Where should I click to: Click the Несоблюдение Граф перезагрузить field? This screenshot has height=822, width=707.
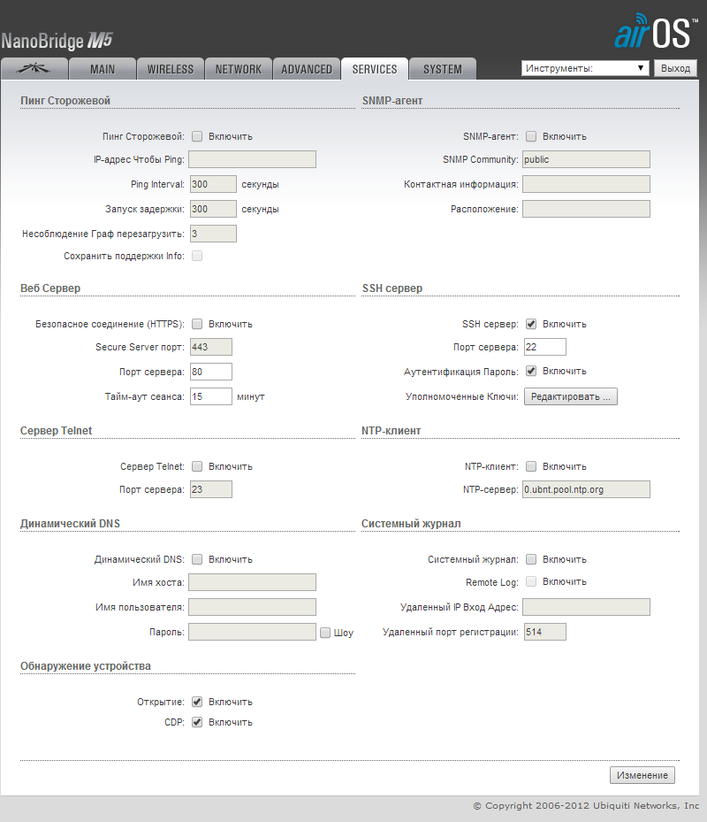(x=213, y=234)
